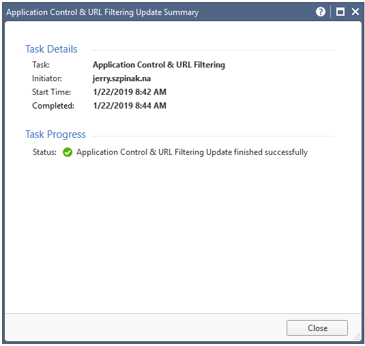Select the Task Progress section heading

(x=55, y=134)
